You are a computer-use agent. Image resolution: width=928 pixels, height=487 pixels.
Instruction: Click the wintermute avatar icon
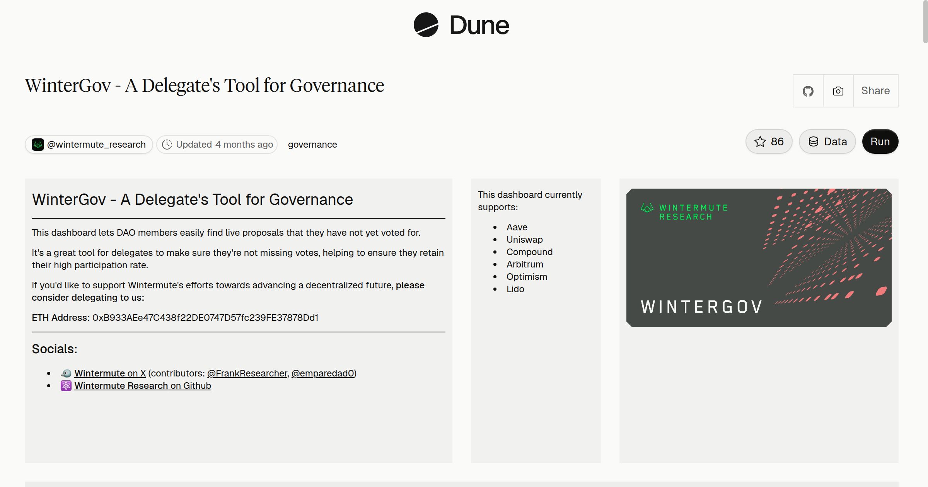pyautogui.click(x=38, y=145)
